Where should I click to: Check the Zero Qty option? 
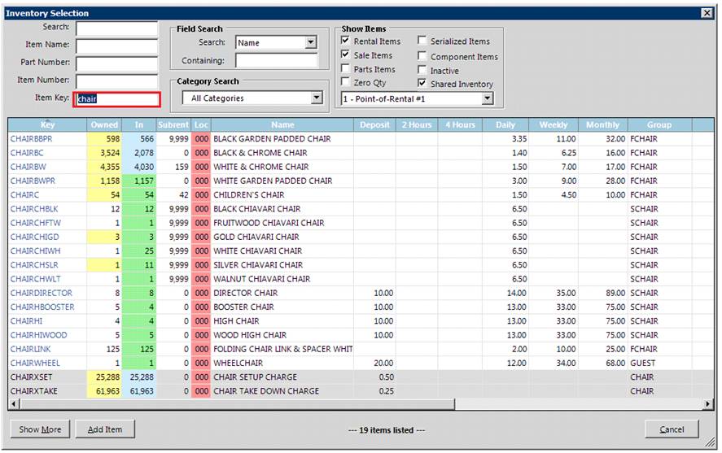(x=346, y=83)
